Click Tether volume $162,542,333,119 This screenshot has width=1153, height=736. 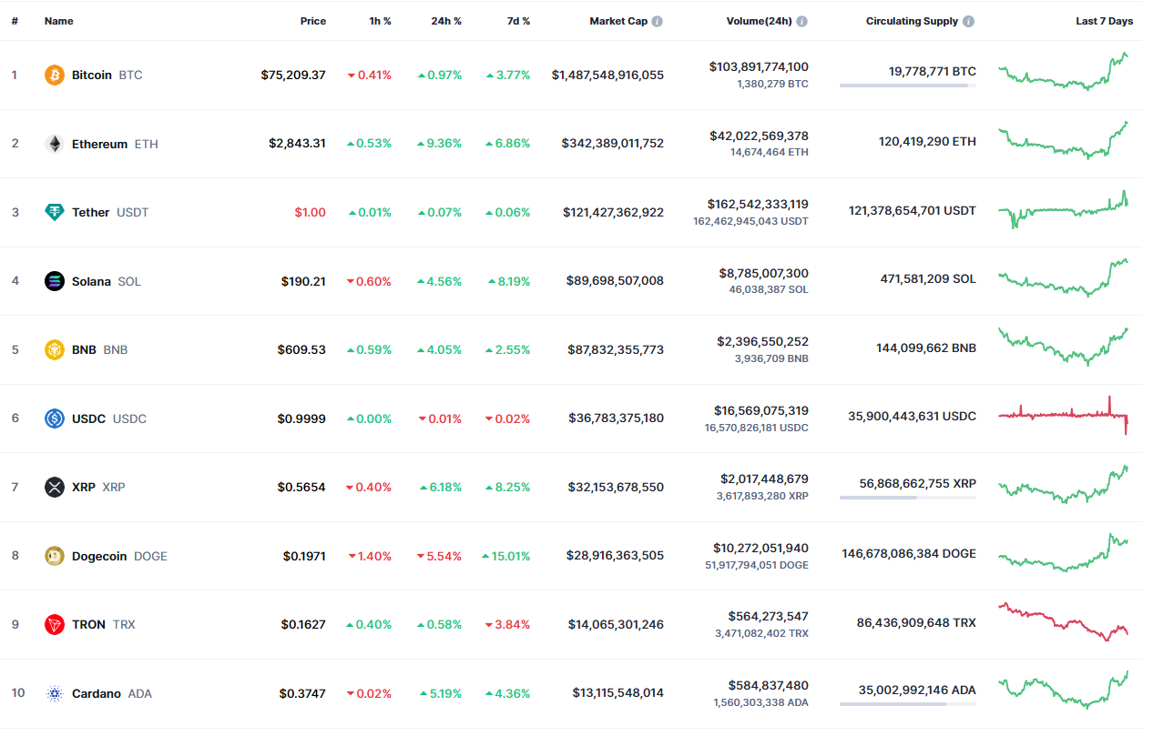point(758,204)
